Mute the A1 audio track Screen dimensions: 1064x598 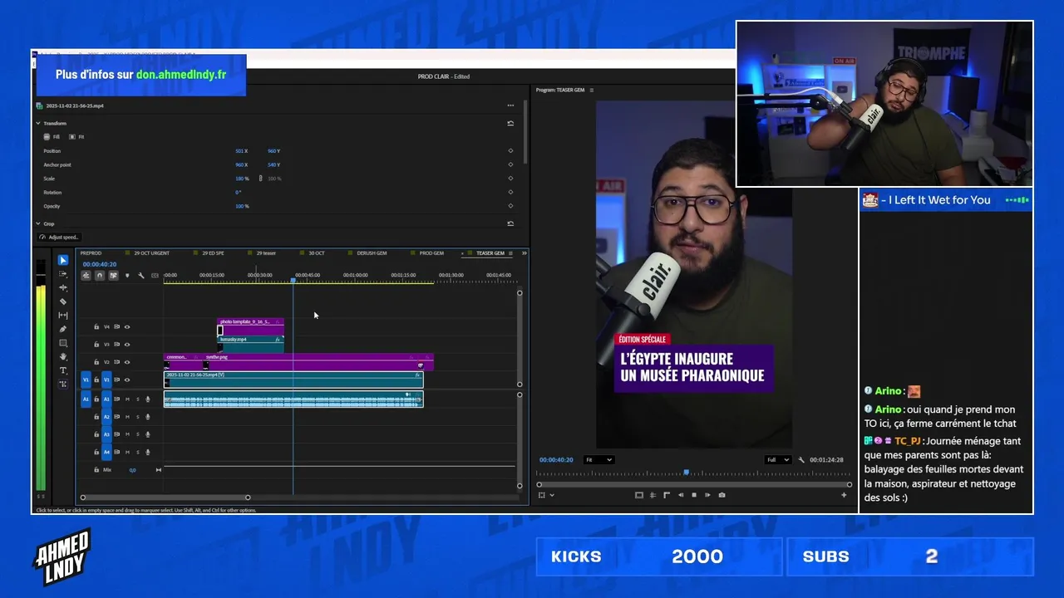click(x=127, y=399)
